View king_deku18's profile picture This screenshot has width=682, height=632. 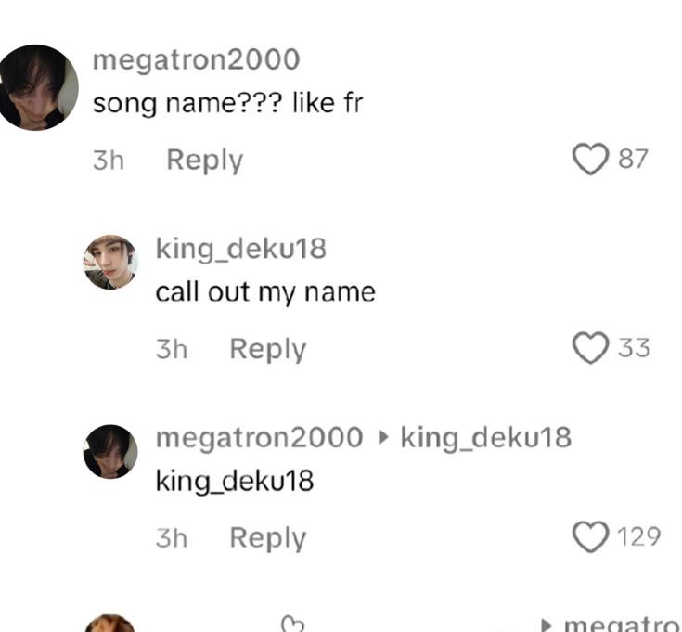(111, 262)
